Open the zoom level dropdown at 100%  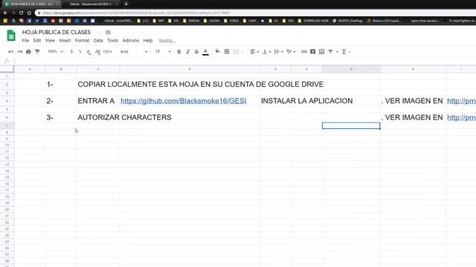tap(55, 52)
